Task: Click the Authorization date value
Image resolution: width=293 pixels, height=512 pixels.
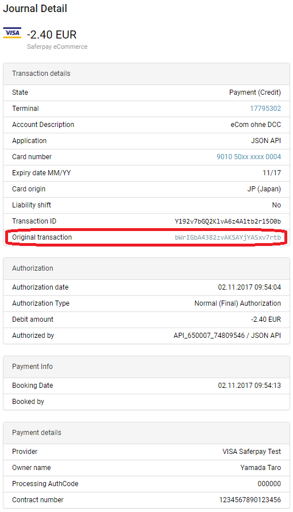Action: (249, 287)
